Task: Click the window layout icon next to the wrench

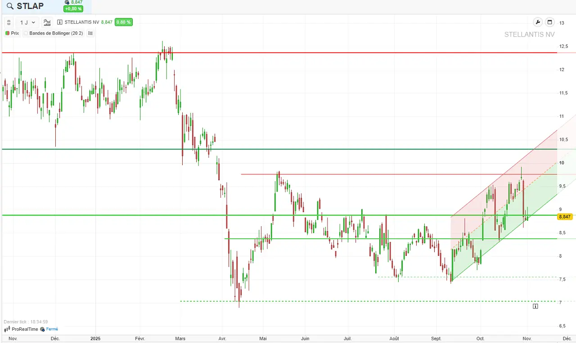Action: (549, 22)
